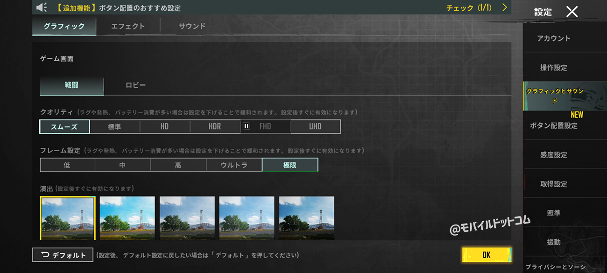Choose UHD graphics quality
Image resolution: width=607 pixels, height=273 pixels.
click(x=315, y=126)
